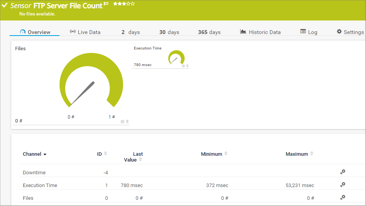Viewport: 366px width, 206px height.
Task: Open the Historic Data tab
Action: pos(260,32)
